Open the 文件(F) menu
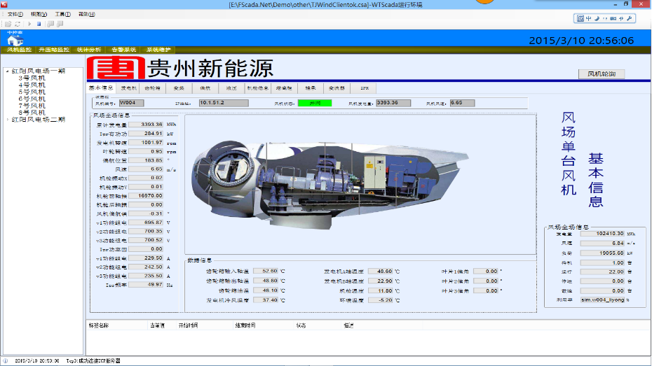The image size is (652, 366). point(15,14)
